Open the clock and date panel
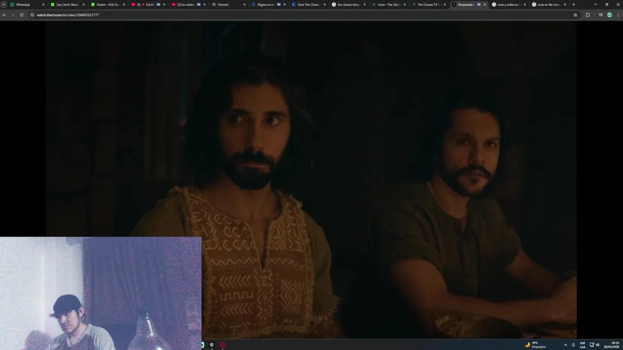 pyautogui.click(x=612, y=345)
